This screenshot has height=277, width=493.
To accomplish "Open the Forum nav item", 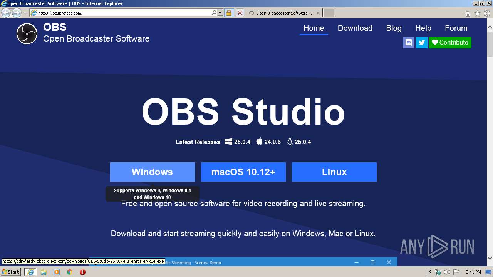I will tap(456, 28).
